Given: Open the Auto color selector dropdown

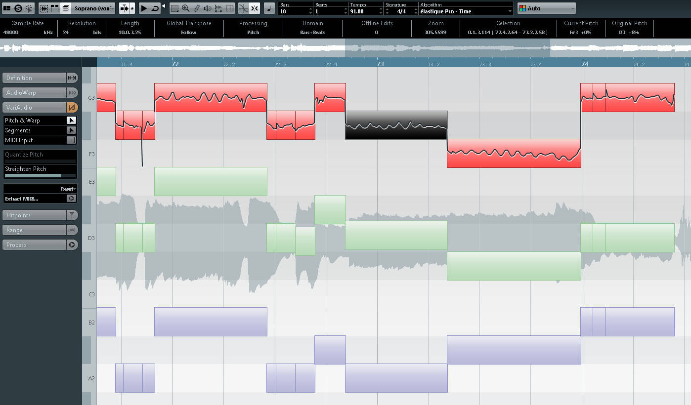Looking at the screenshot, I should point(547,8).
